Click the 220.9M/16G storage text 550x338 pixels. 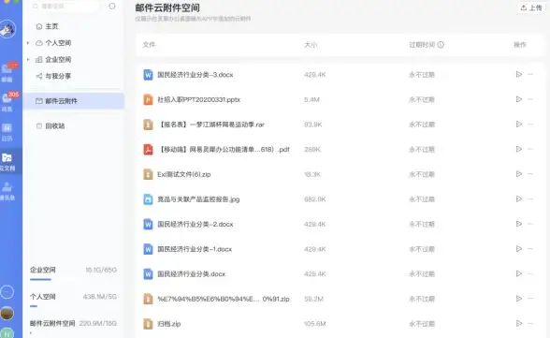(98, 323)
